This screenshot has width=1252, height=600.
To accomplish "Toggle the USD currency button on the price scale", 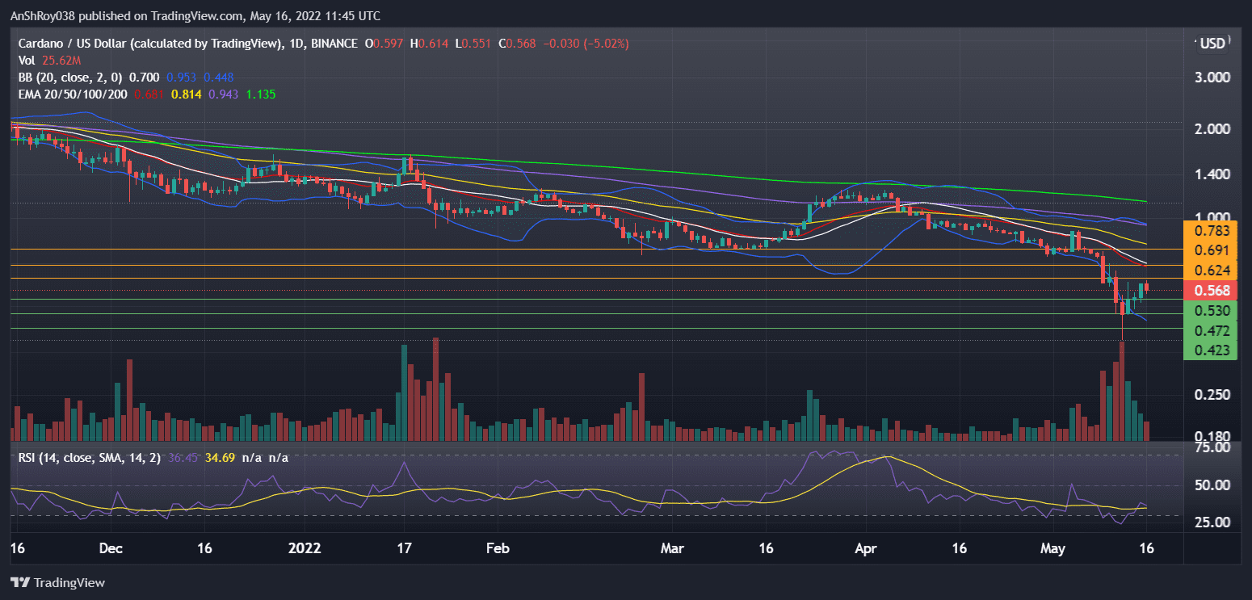I will [x=1211, y=43].
